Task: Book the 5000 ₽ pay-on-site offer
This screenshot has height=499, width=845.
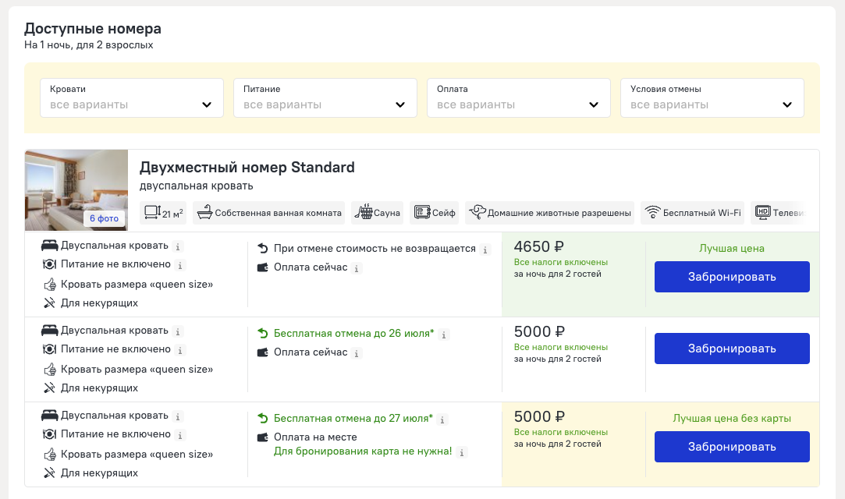Action: [x=732, y=447]
